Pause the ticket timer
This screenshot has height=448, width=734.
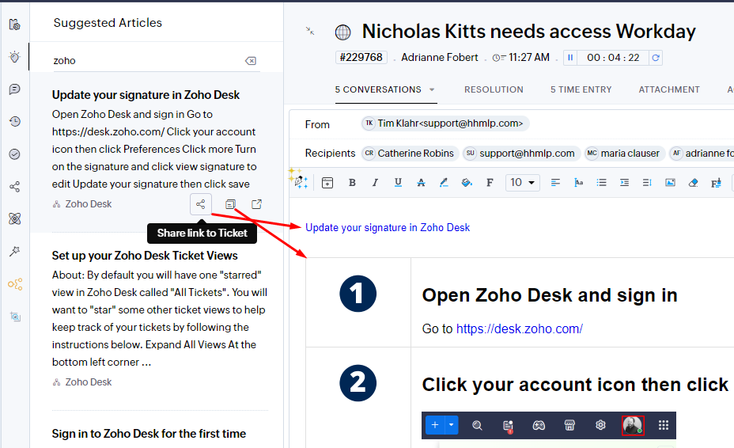tap(570, 57)
